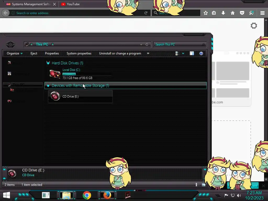The width and height of the screenshot is (268, 201).
Task: Bookmark this page with the star icon
Action: (x=206, y=13)
